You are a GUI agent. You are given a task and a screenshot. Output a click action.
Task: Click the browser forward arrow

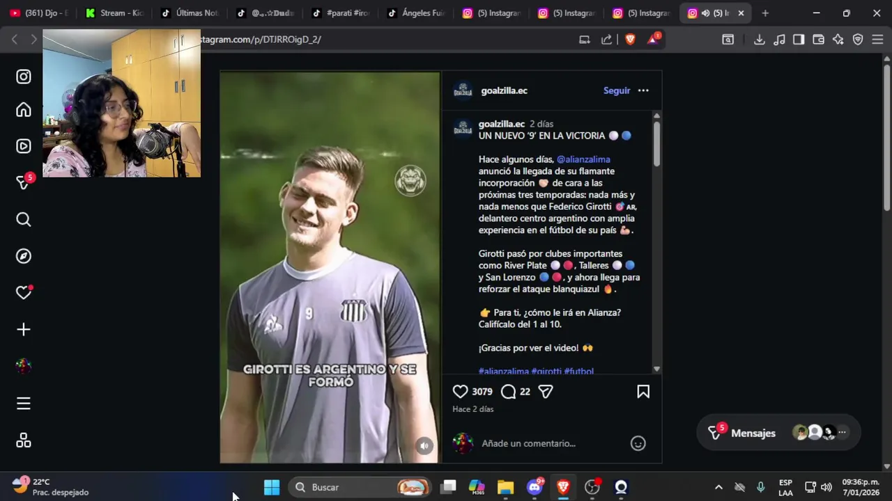pos(33,40)
